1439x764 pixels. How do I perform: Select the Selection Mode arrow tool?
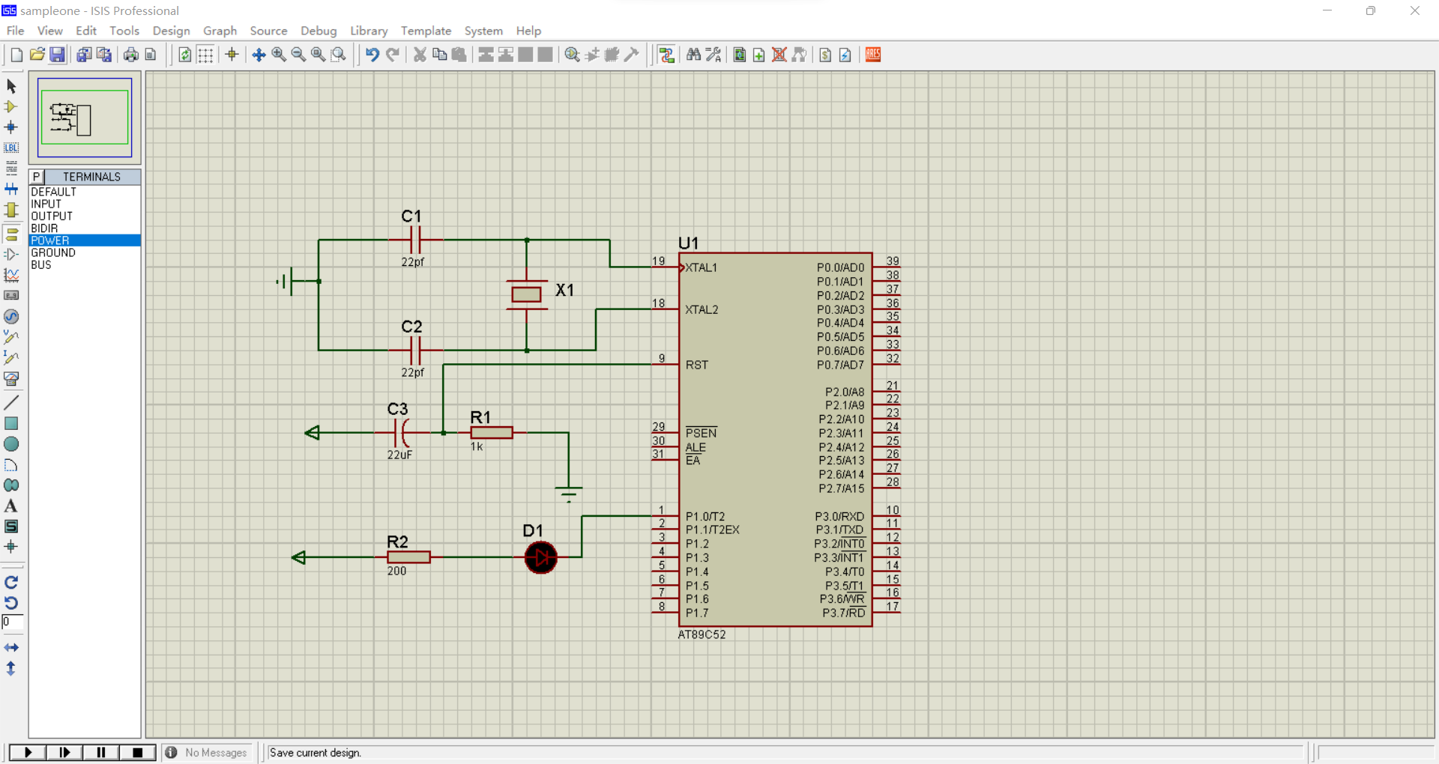[x=11, y=86]
